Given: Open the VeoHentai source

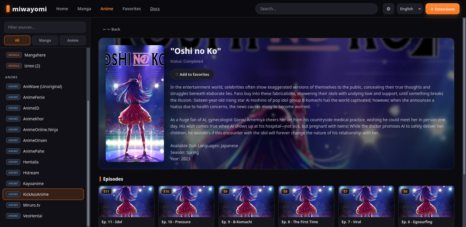Looking at the screenshot, I should 43,216.
